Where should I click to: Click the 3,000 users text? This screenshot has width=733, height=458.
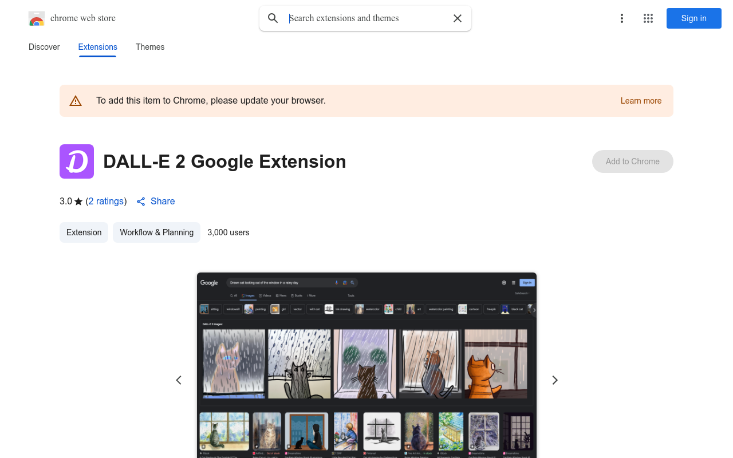point(228,232)
